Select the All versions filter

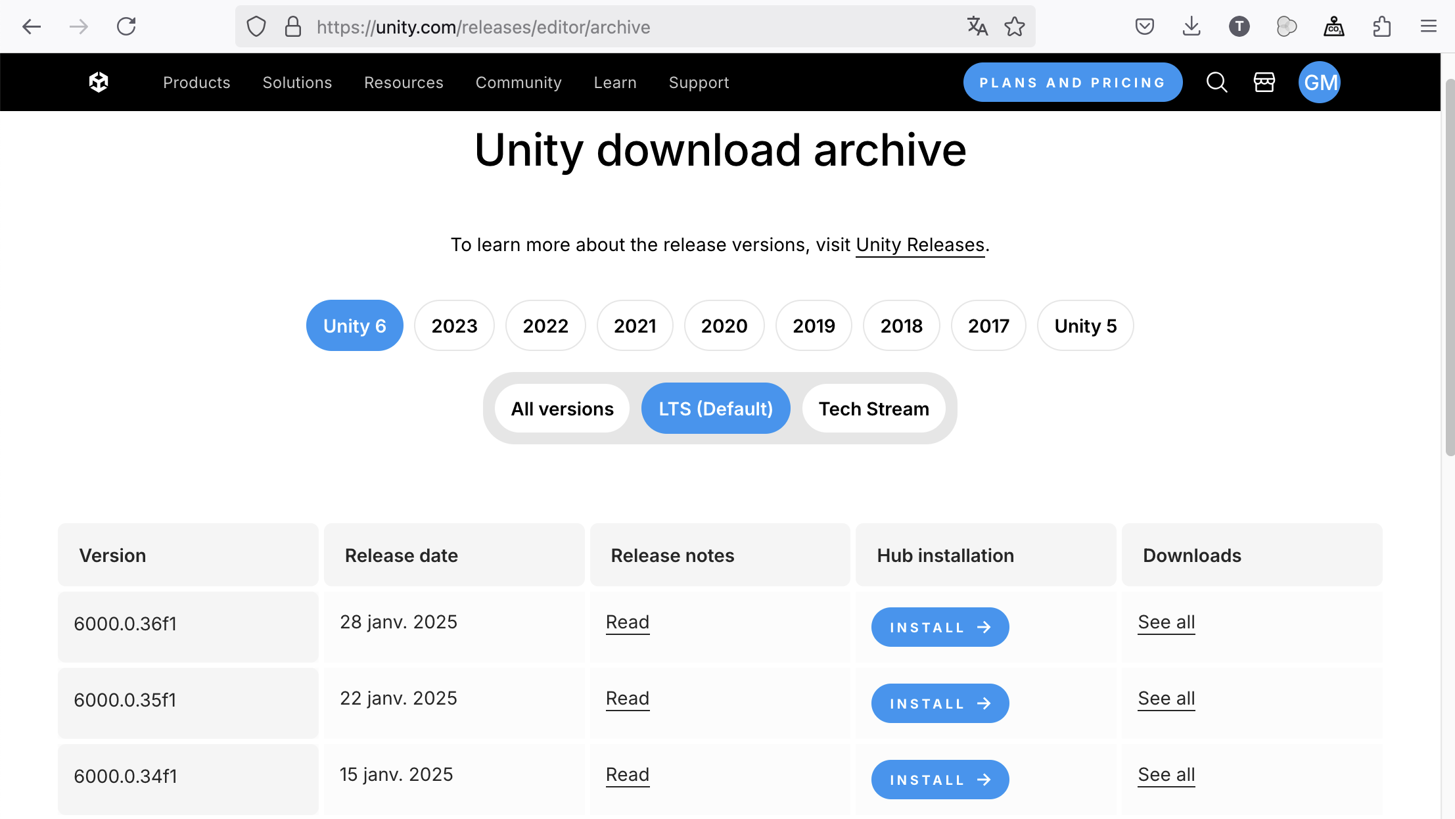tap(562, 409)
